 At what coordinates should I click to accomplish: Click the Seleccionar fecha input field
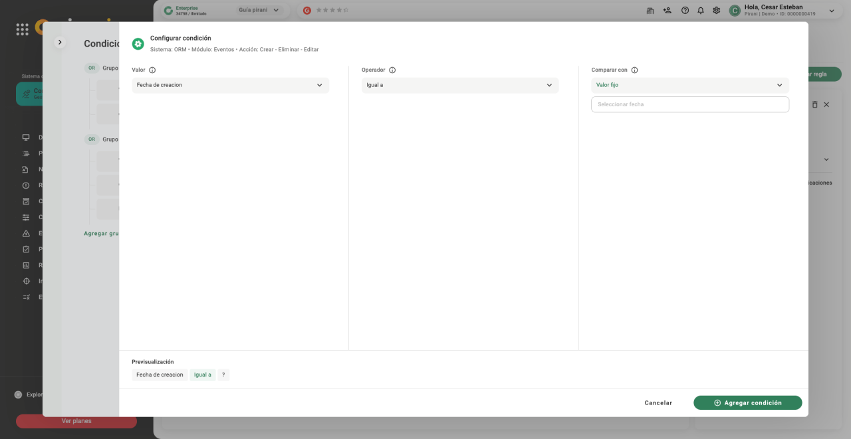point(689,104)
